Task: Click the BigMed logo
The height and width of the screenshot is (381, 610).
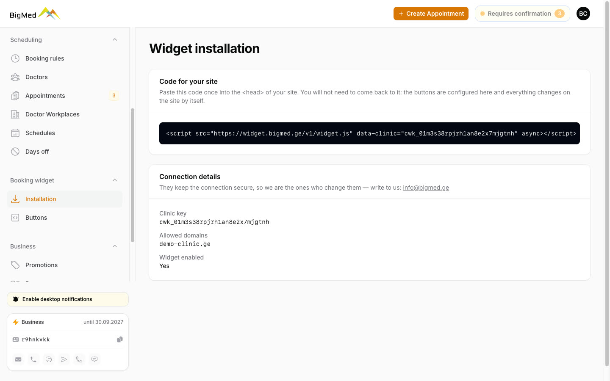Action: click(35, 14)
